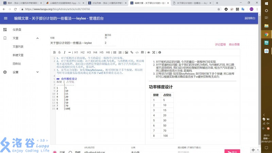Collapse the 文章 sidebar section
Viewport: 272px width, 153px height.
coord(37,38)
